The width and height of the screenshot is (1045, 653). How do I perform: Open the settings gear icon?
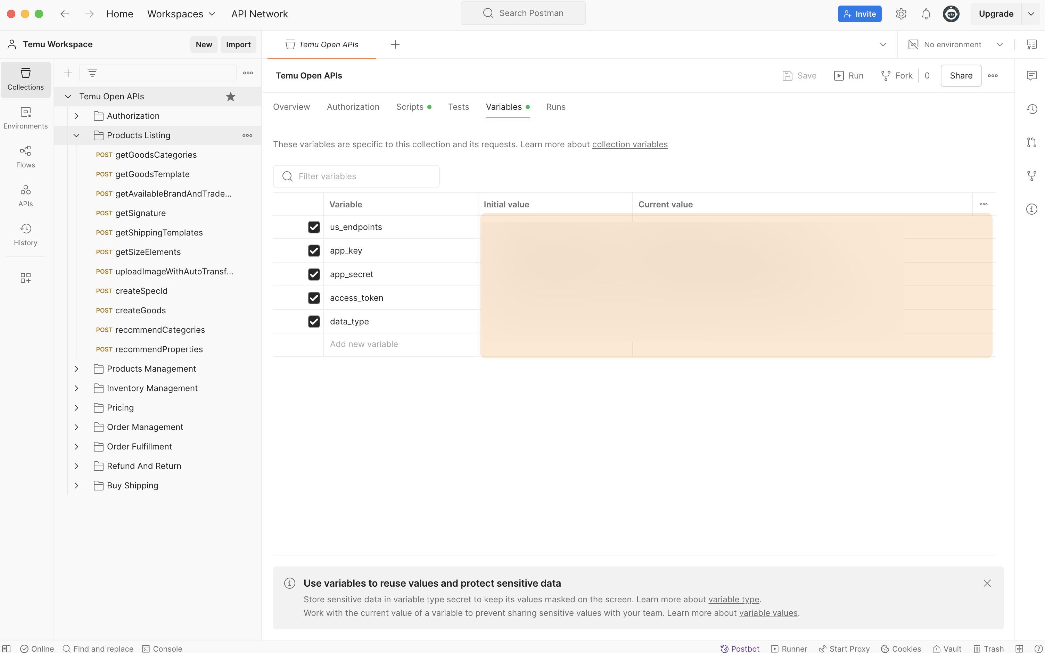[x=901, y=14]
